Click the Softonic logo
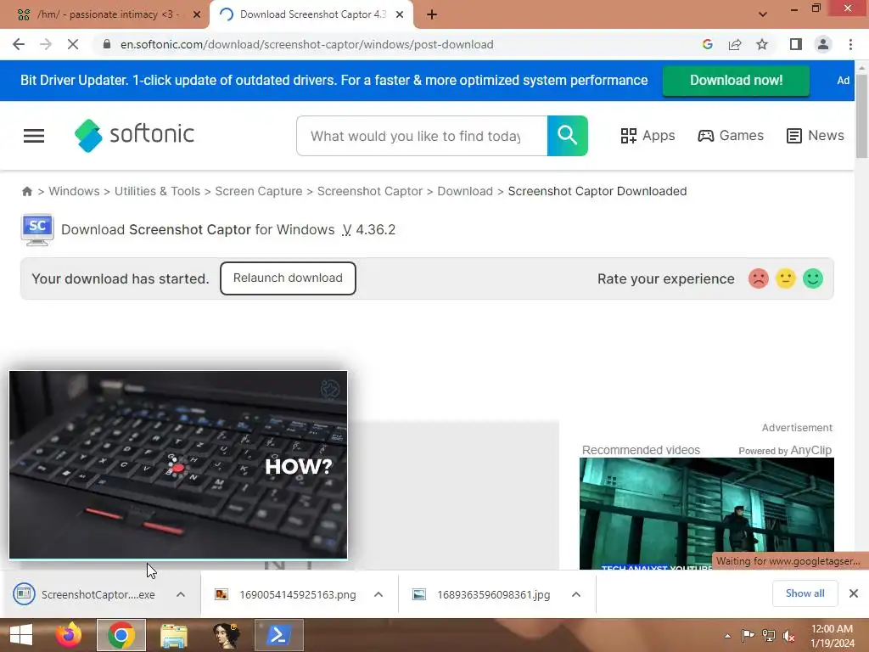Image resolution: width=869 pixels, height=652 pixels. click(x=134, y=135)
